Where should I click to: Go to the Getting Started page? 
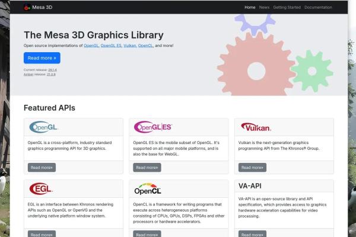click(287, 7)
